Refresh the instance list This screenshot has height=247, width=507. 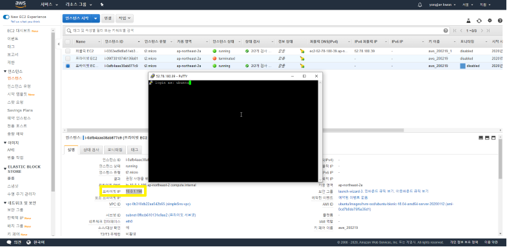point(479,21)
